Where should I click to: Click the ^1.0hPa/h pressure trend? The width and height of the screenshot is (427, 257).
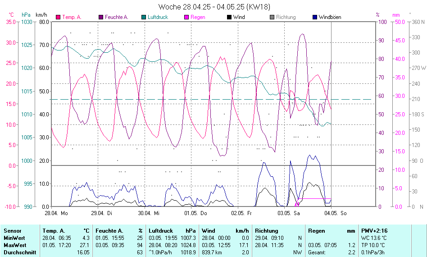pos(160,252)
